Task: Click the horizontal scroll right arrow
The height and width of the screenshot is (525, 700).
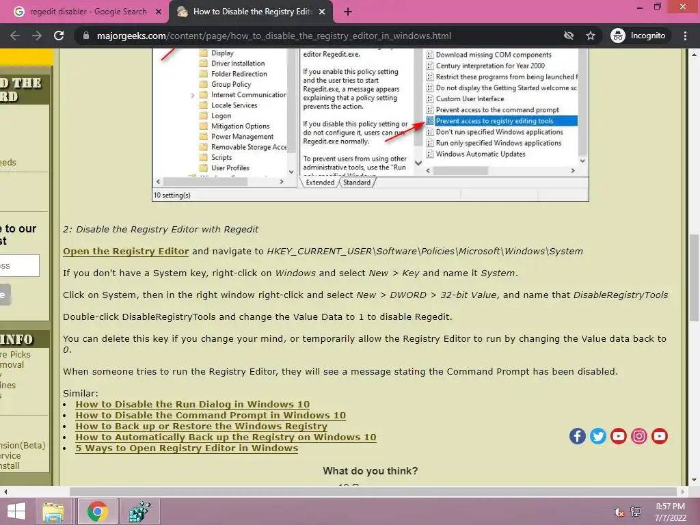Action: 683,492
